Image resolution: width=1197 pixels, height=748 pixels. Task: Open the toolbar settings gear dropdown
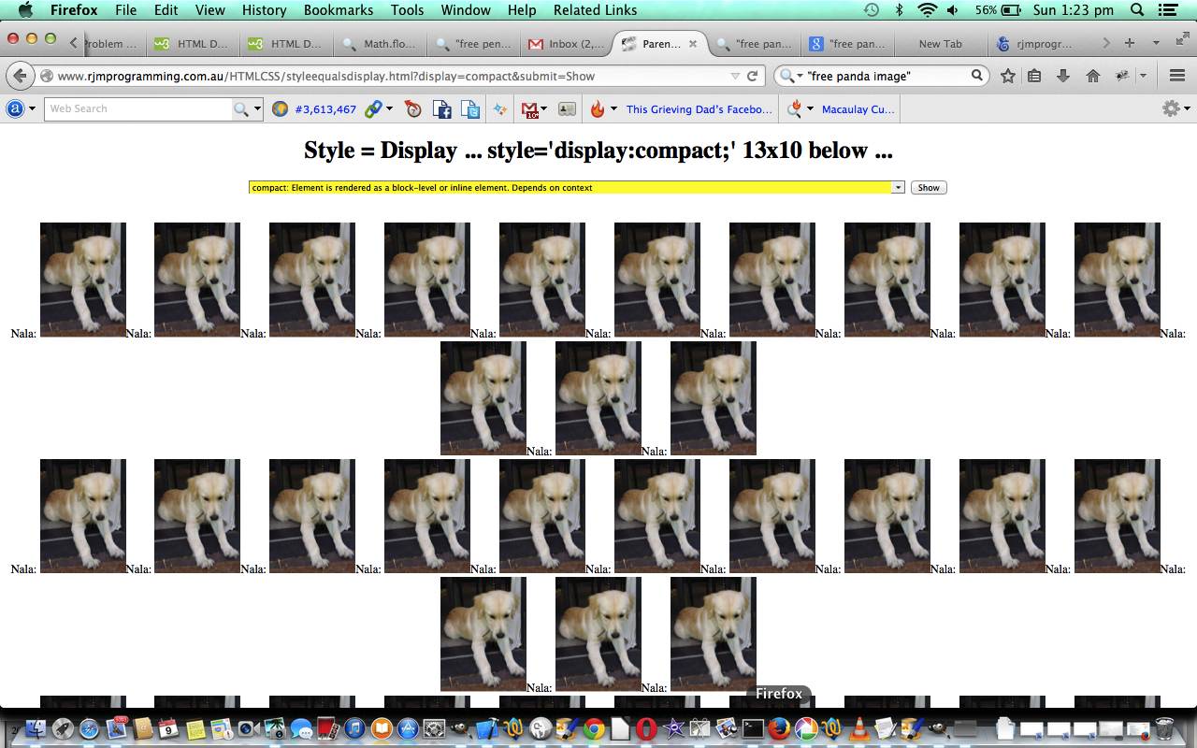pyautogui.click(x=1175, y=109)
